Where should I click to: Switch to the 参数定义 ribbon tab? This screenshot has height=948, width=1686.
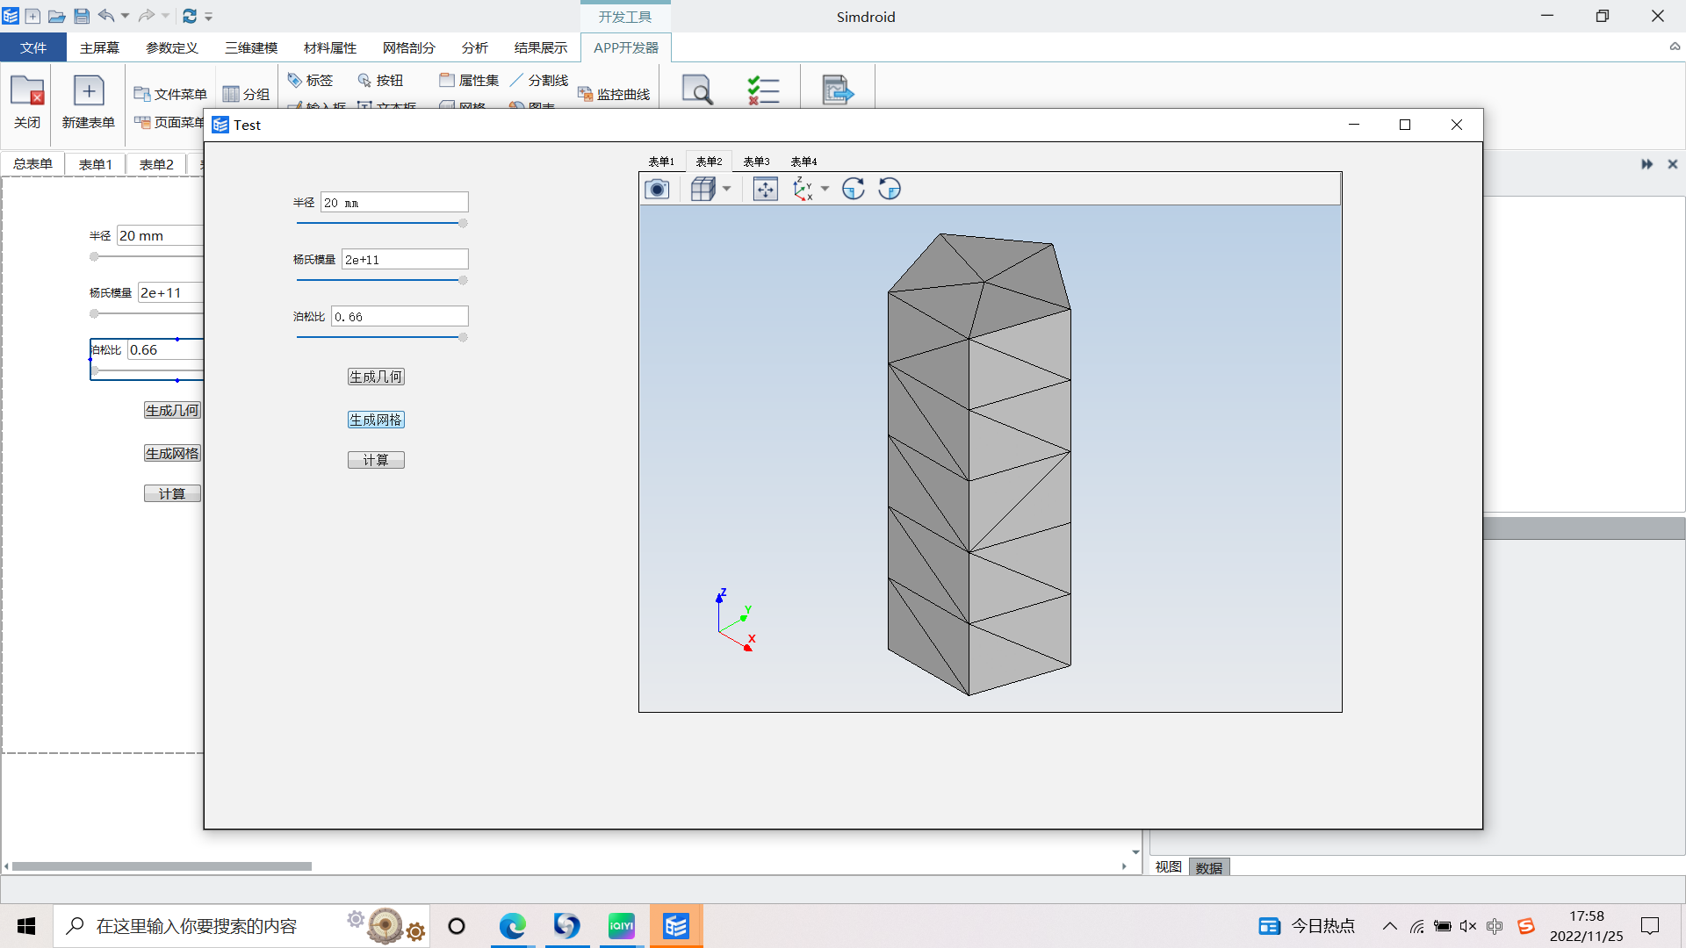(x=171, y=47)
